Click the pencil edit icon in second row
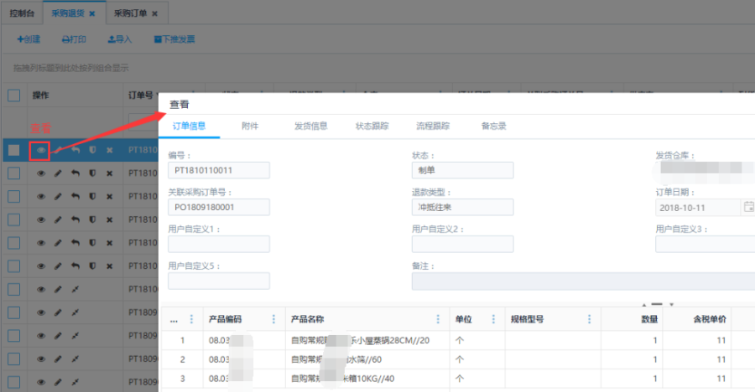755x392 pixels. [x=58, y=173]
